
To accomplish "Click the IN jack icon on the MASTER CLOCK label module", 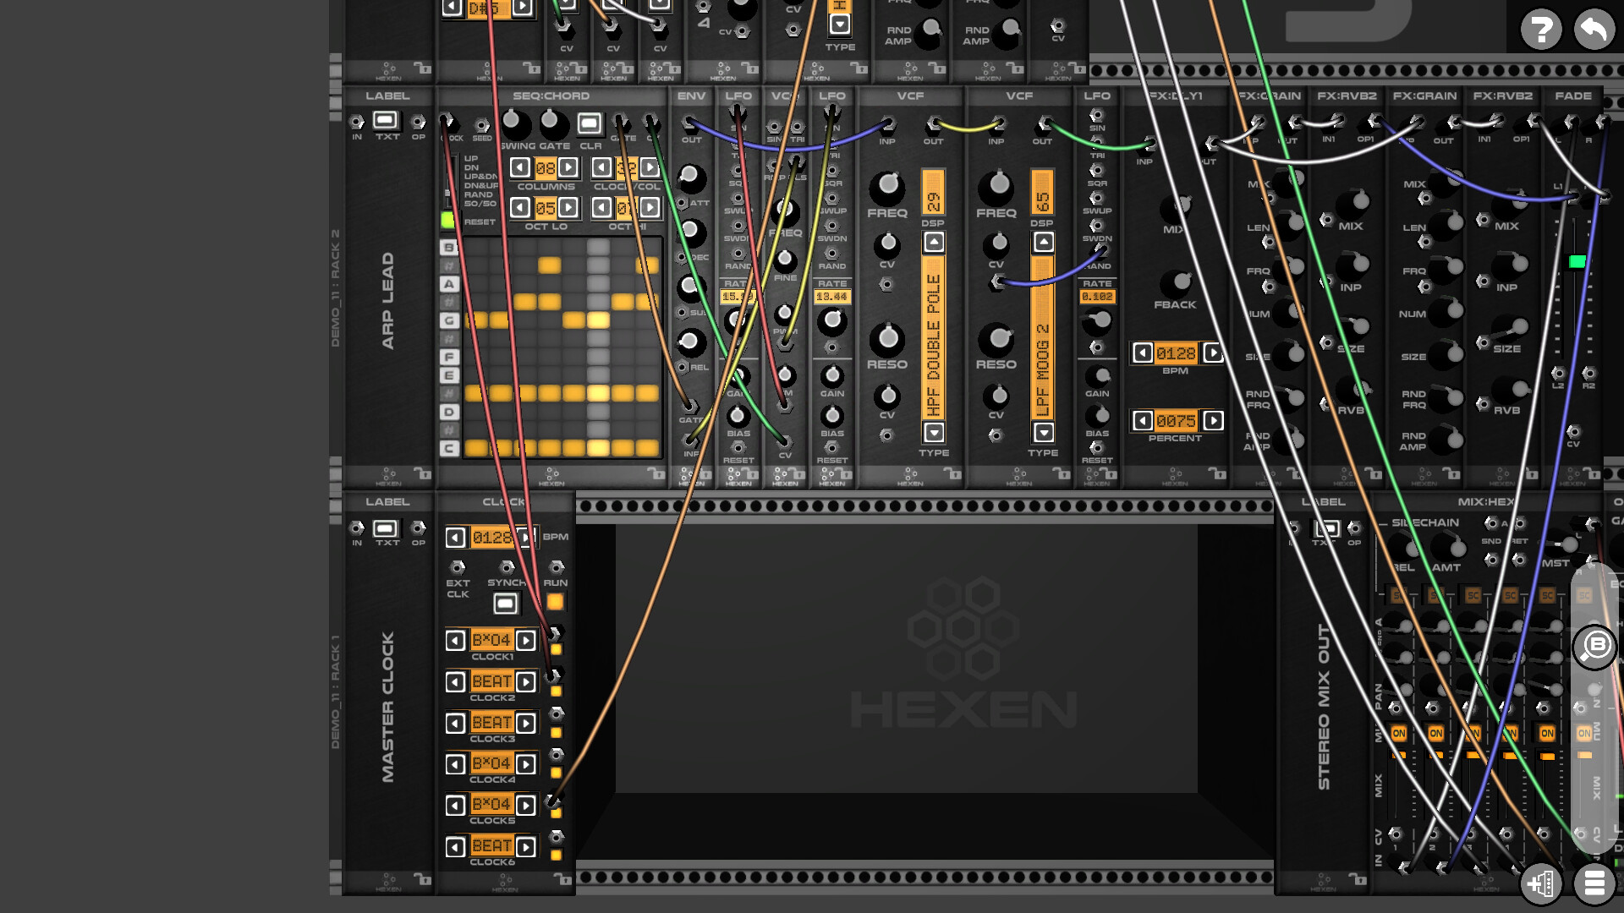I will [356, 529].
